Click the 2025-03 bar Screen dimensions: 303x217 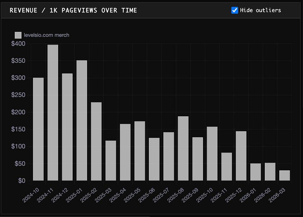tap(111, 161)
